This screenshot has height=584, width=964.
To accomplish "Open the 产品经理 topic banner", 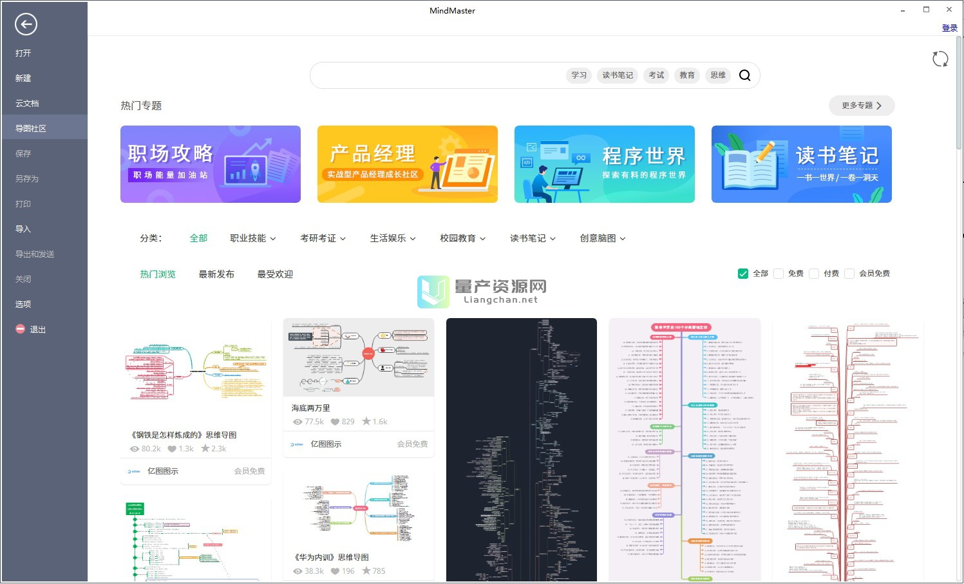I will click(x=408, y=164).
